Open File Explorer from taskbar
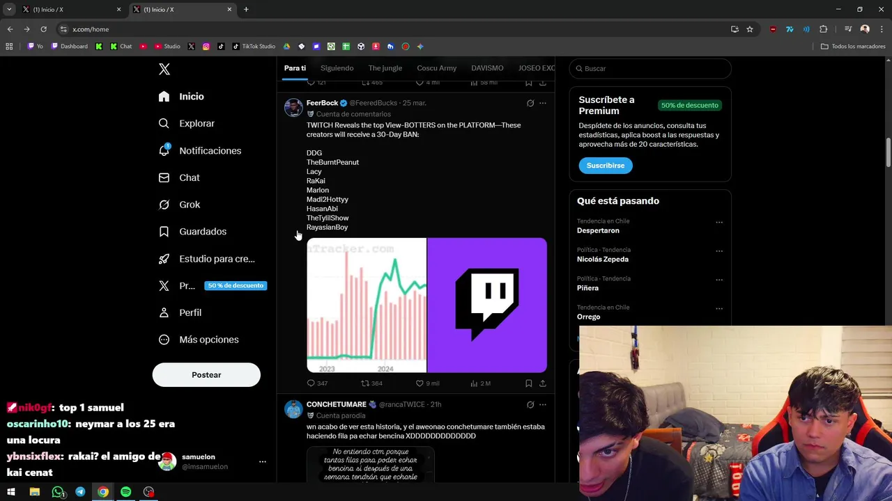The height and width of the screenshot is (501, 892). point(34,492)
